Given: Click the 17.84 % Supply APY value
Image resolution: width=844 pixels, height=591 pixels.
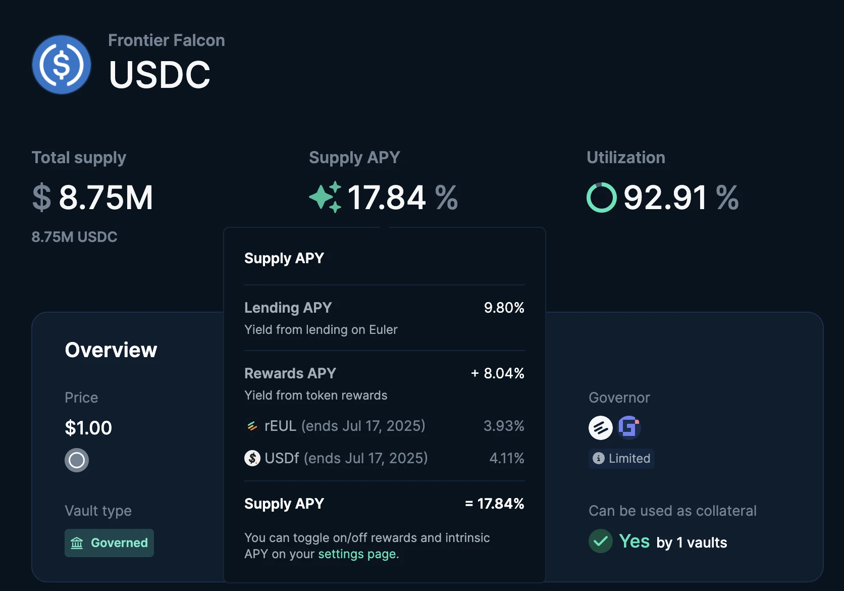Looking at the screenshot, I should [x=402, y=198].
